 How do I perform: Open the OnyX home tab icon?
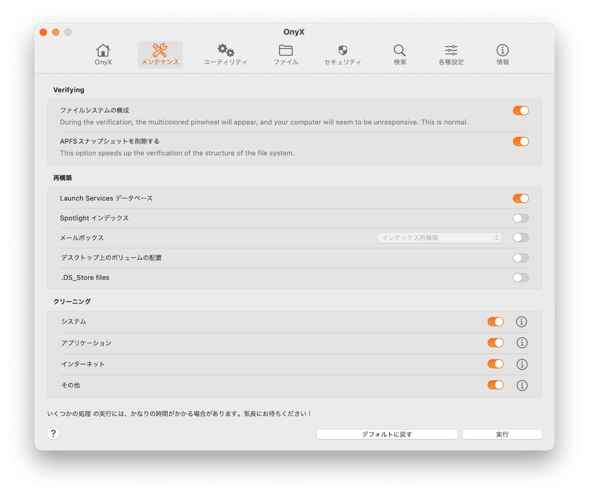click(x=103, y=50)
